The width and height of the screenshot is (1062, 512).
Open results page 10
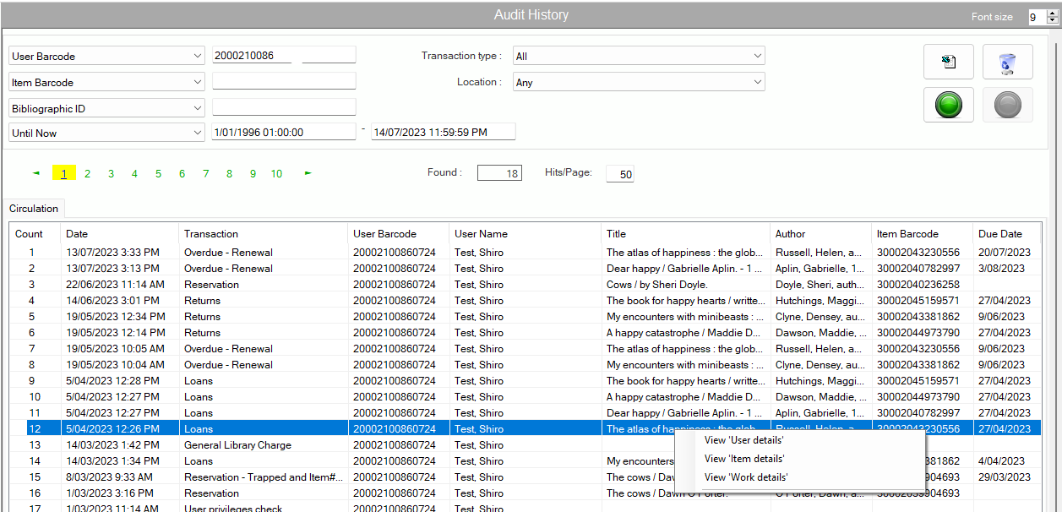click(276, 172)
